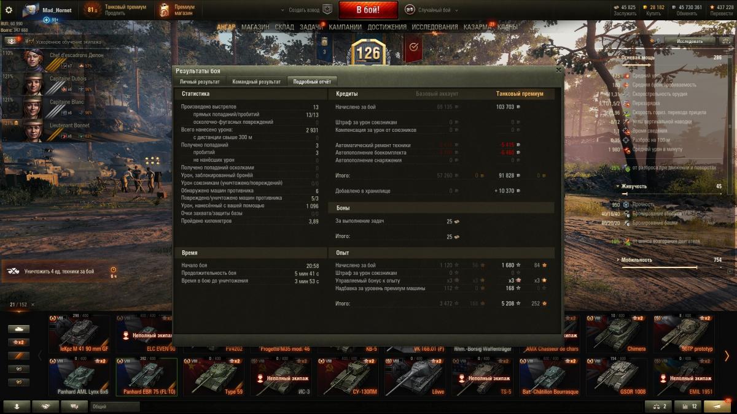Image resolution: width=737 pixels, height=414 pixels.
Task: Open the session statistics chart button
Action: tap(687, 406)
